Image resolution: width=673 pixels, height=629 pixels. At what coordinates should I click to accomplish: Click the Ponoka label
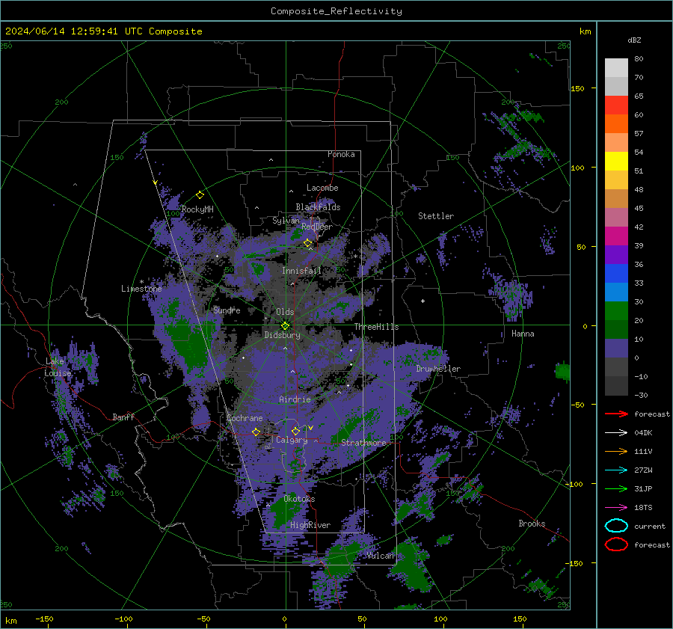(341, 154)
